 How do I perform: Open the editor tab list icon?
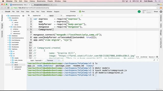pyautogui.click(x=29, y=15)
